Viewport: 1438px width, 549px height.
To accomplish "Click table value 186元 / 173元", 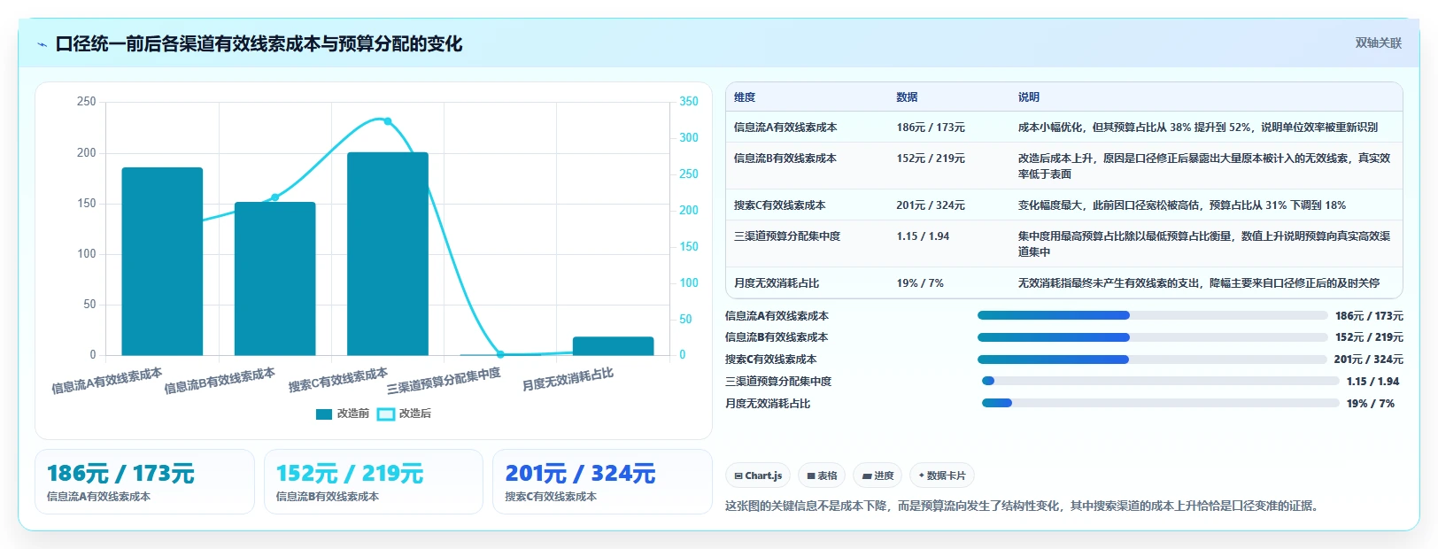I will [x=931, y=128].
